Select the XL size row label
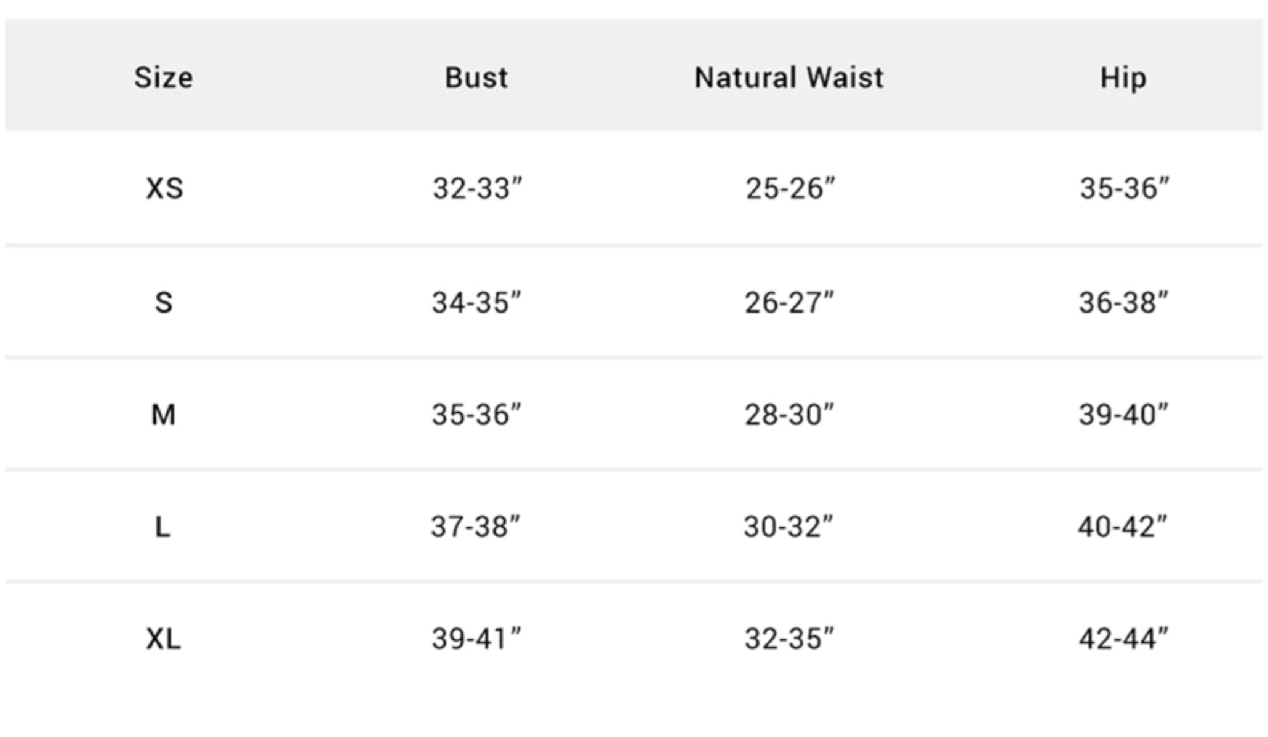 click(x=164, y=639)
